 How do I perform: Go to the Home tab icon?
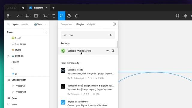pyautogui.click(x=23, y=8)
